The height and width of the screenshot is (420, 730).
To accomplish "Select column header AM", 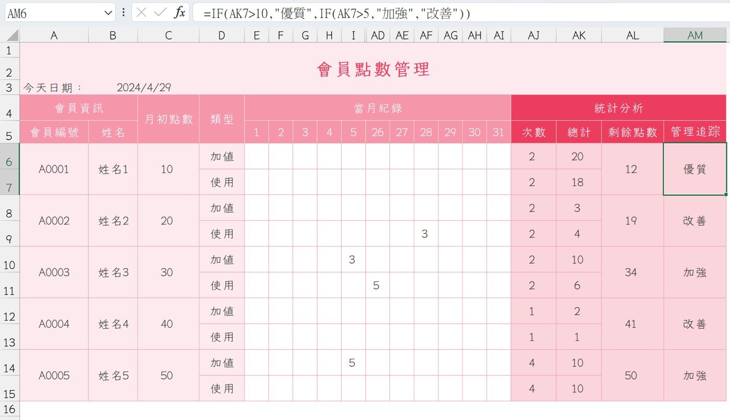I will click(x=695, y=35).
